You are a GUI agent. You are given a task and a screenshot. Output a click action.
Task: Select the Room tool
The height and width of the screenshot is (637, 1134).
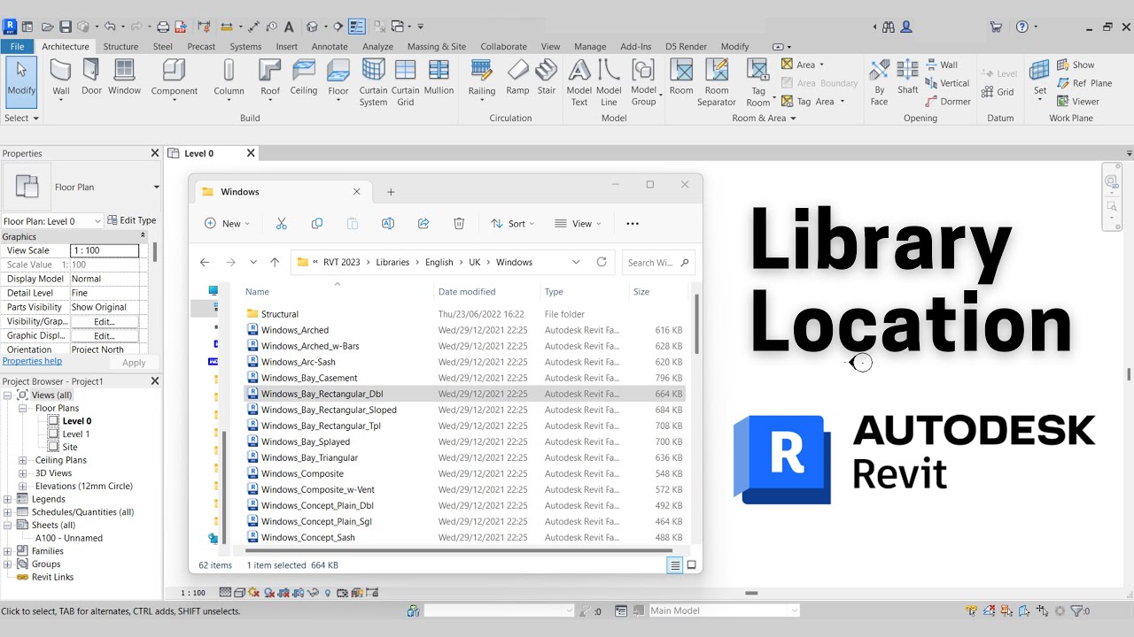(x=681, y=78)
